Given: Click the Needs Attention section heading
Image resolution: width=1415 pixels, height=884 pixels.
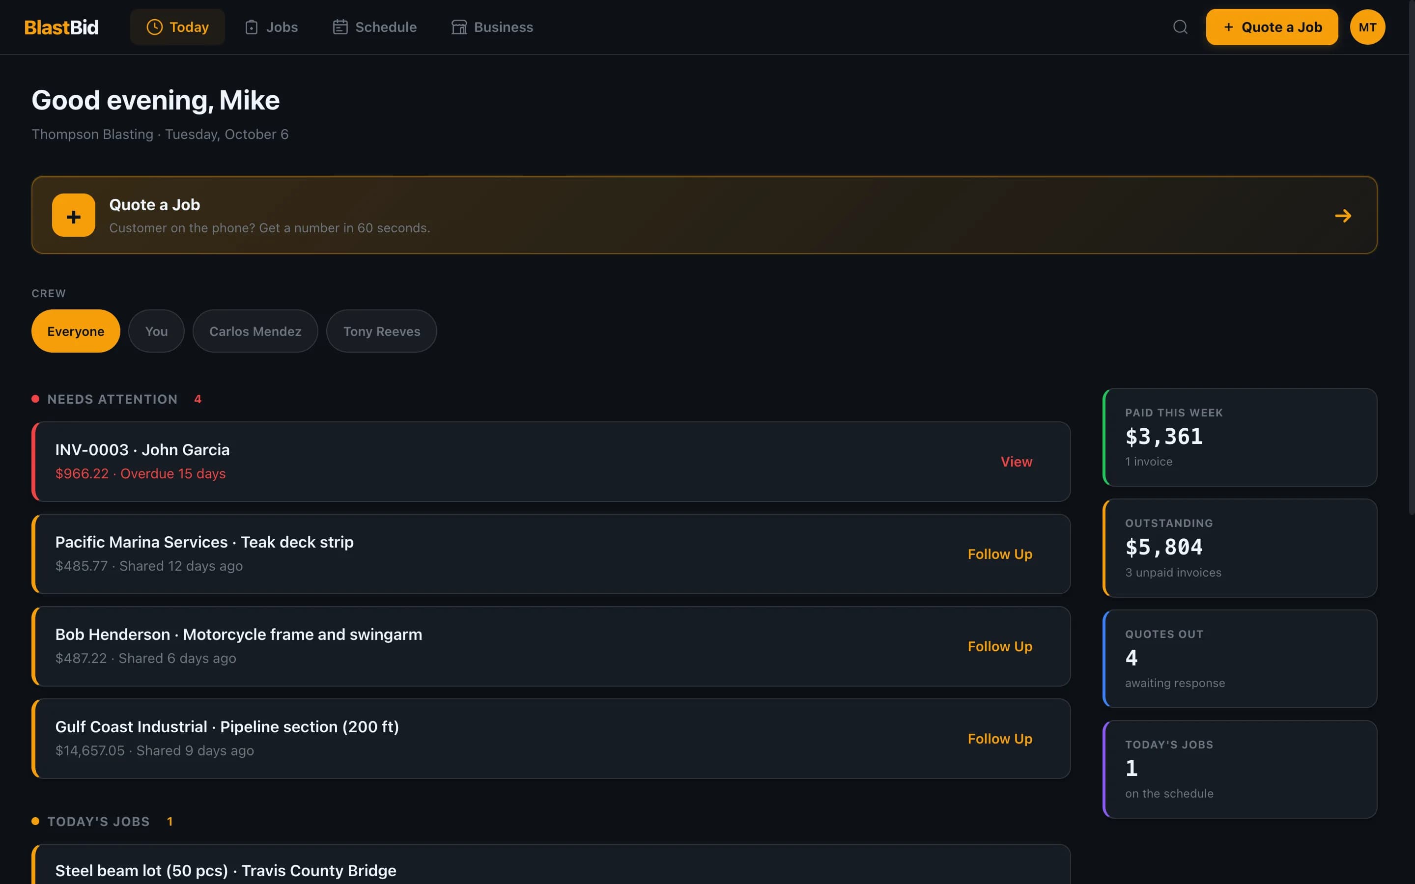Looking at the screenshot, I should pyautogui.click(x=112, y=399).
